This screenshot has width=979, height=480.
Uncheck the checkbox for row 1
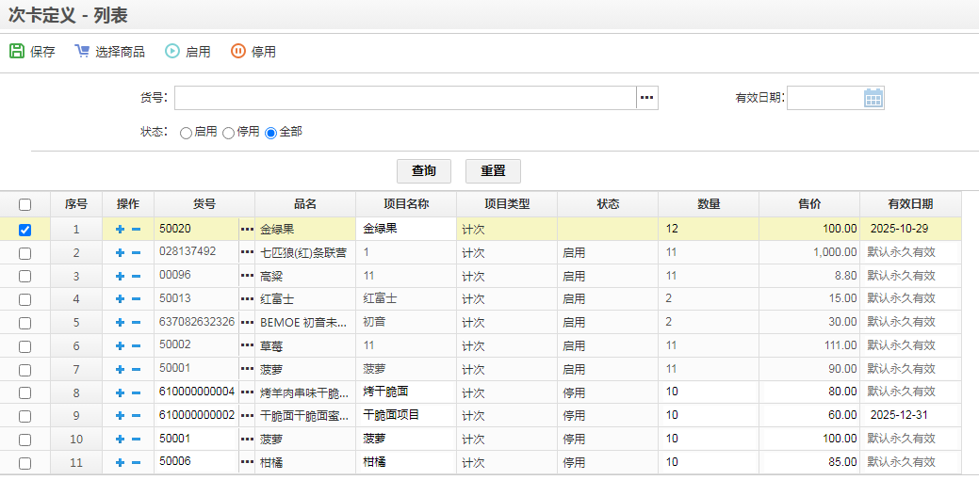(25, 229)
